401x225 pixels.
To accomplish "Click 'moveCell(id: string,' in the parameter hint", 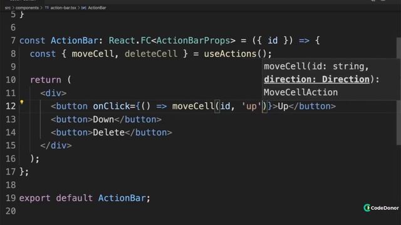I will tap(316, 66).
